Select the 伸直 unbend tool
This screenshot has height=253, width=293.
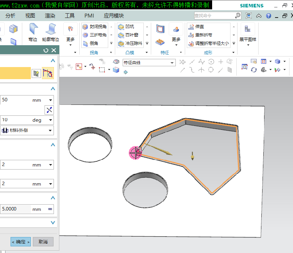[x=196, y=27]
